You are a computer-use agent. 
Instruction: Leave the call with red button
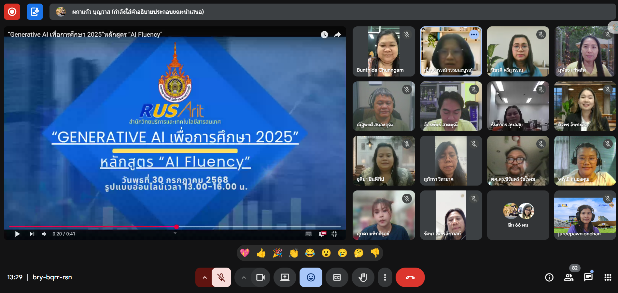410,277
